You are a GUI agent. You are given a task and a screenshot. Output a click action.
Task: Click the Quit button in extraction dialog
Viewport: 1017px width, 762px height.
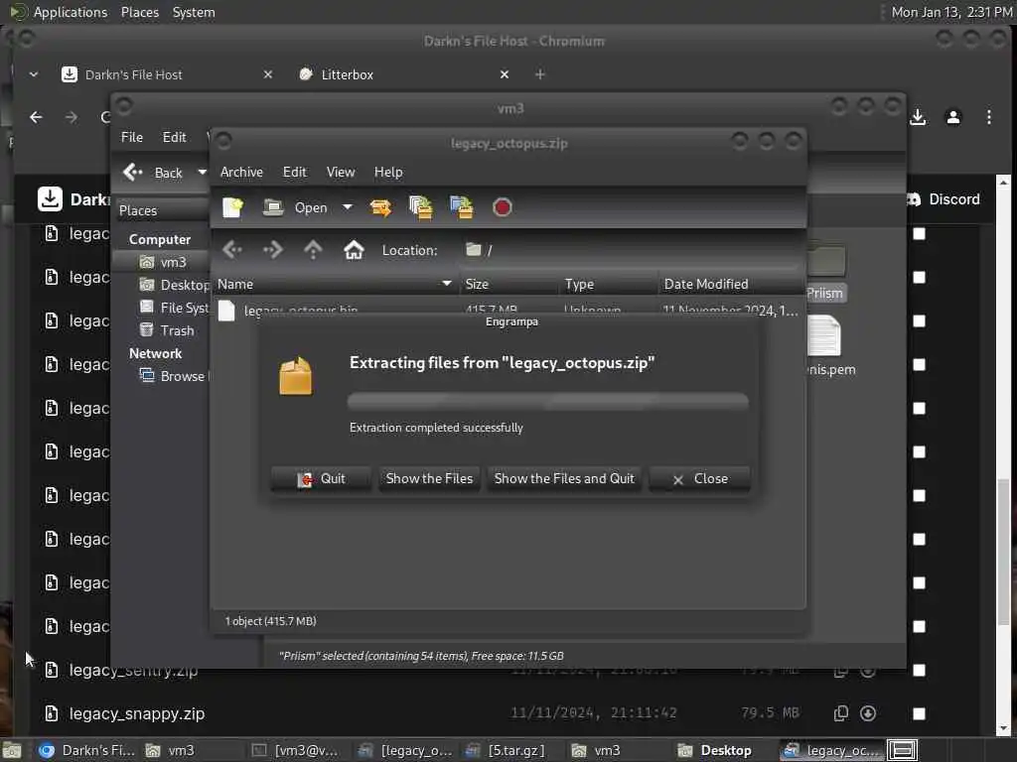tap(321, 479)
